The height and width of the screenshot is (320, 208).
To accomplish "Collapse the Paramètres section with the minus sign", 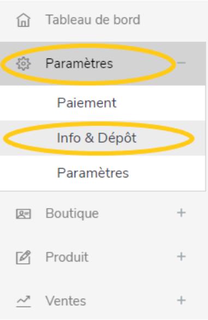I will click(181, 63).
